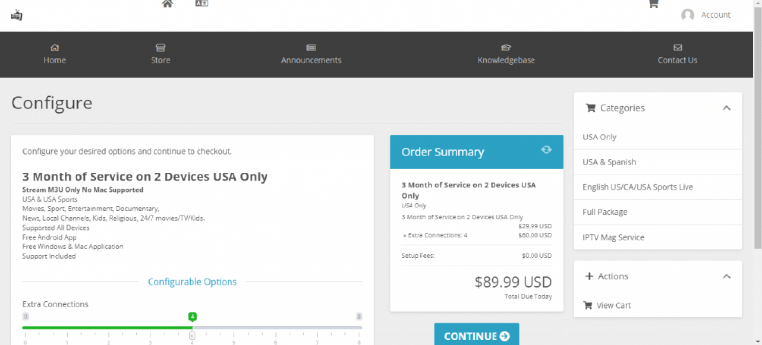The width and height of the screenshot is (762, 345).
Task: Click the site logo in top-left corner
Action: tap(17, 15)
